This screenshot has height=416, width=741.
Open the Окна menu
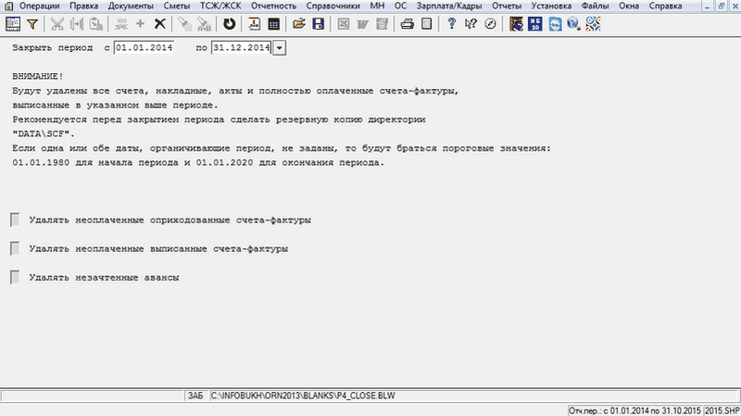click(x=629, y=6)
